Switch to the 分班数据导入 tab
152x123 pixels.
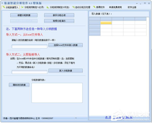11,7
